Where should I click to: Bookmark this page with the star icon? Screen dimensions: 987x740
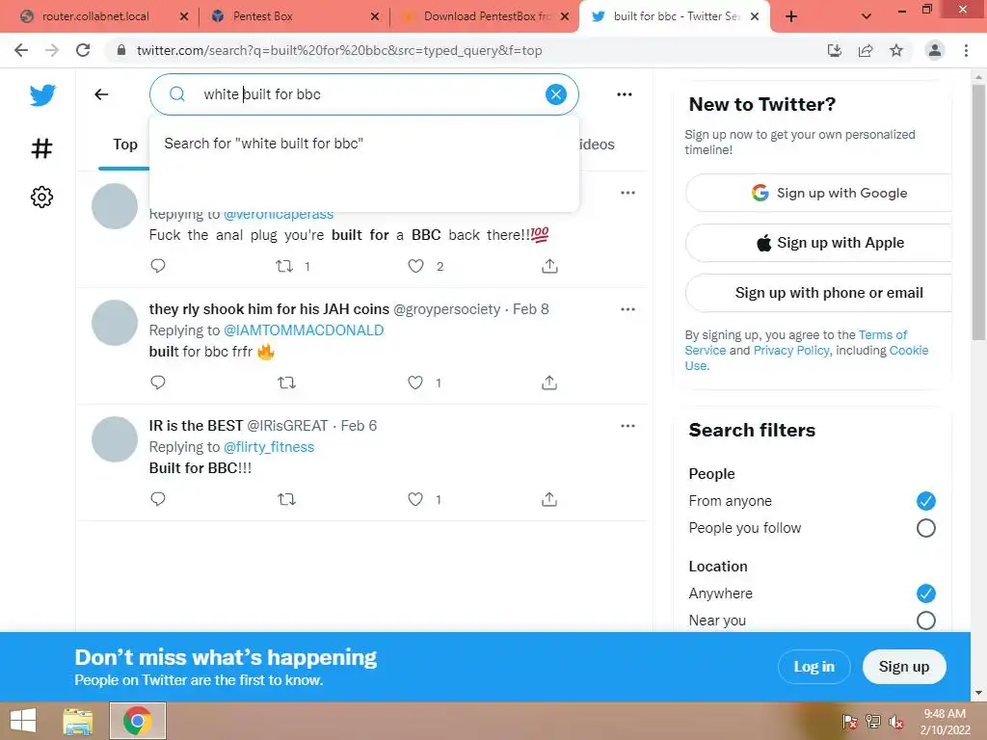coord(896,50)
